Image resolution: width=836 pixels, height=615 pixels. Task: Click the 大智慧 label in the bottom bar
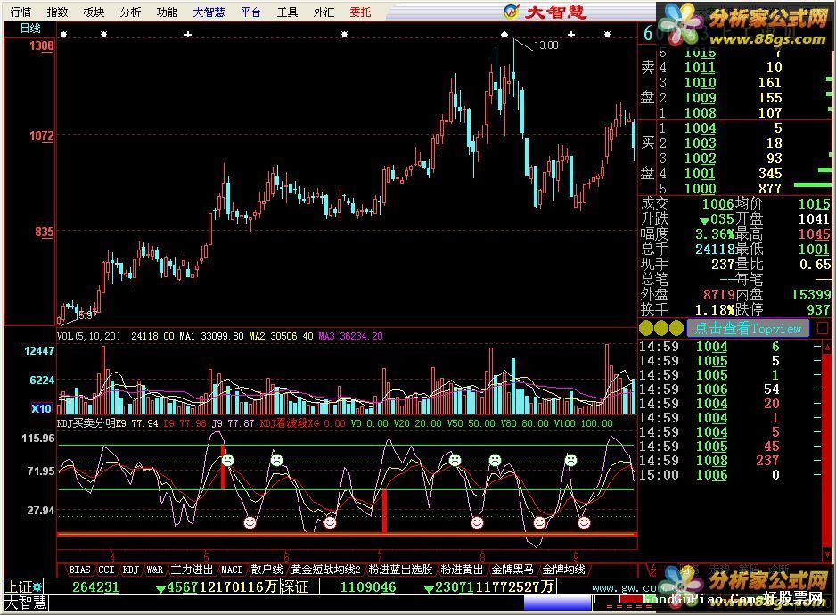[x=26, y=603]
